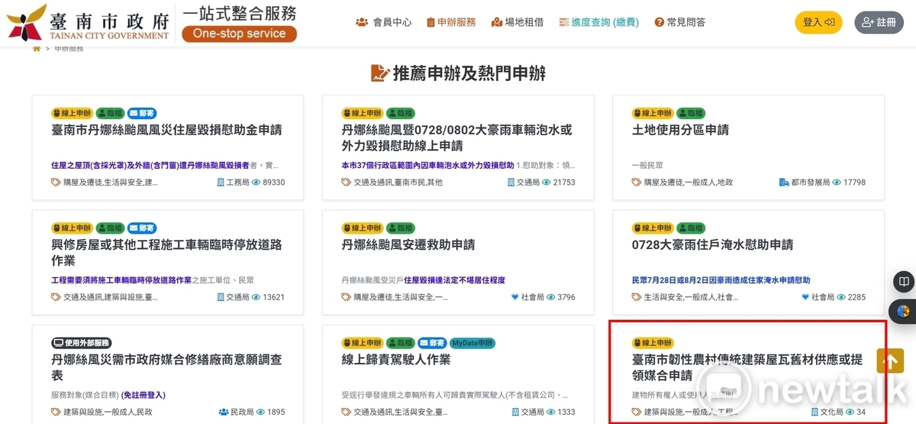Open 臺南市韌性農村傳統建築屋瓦舊材供應 application
Image resolution: width=916 pixels, height=424 pixels.
click(x=747, y=367)
